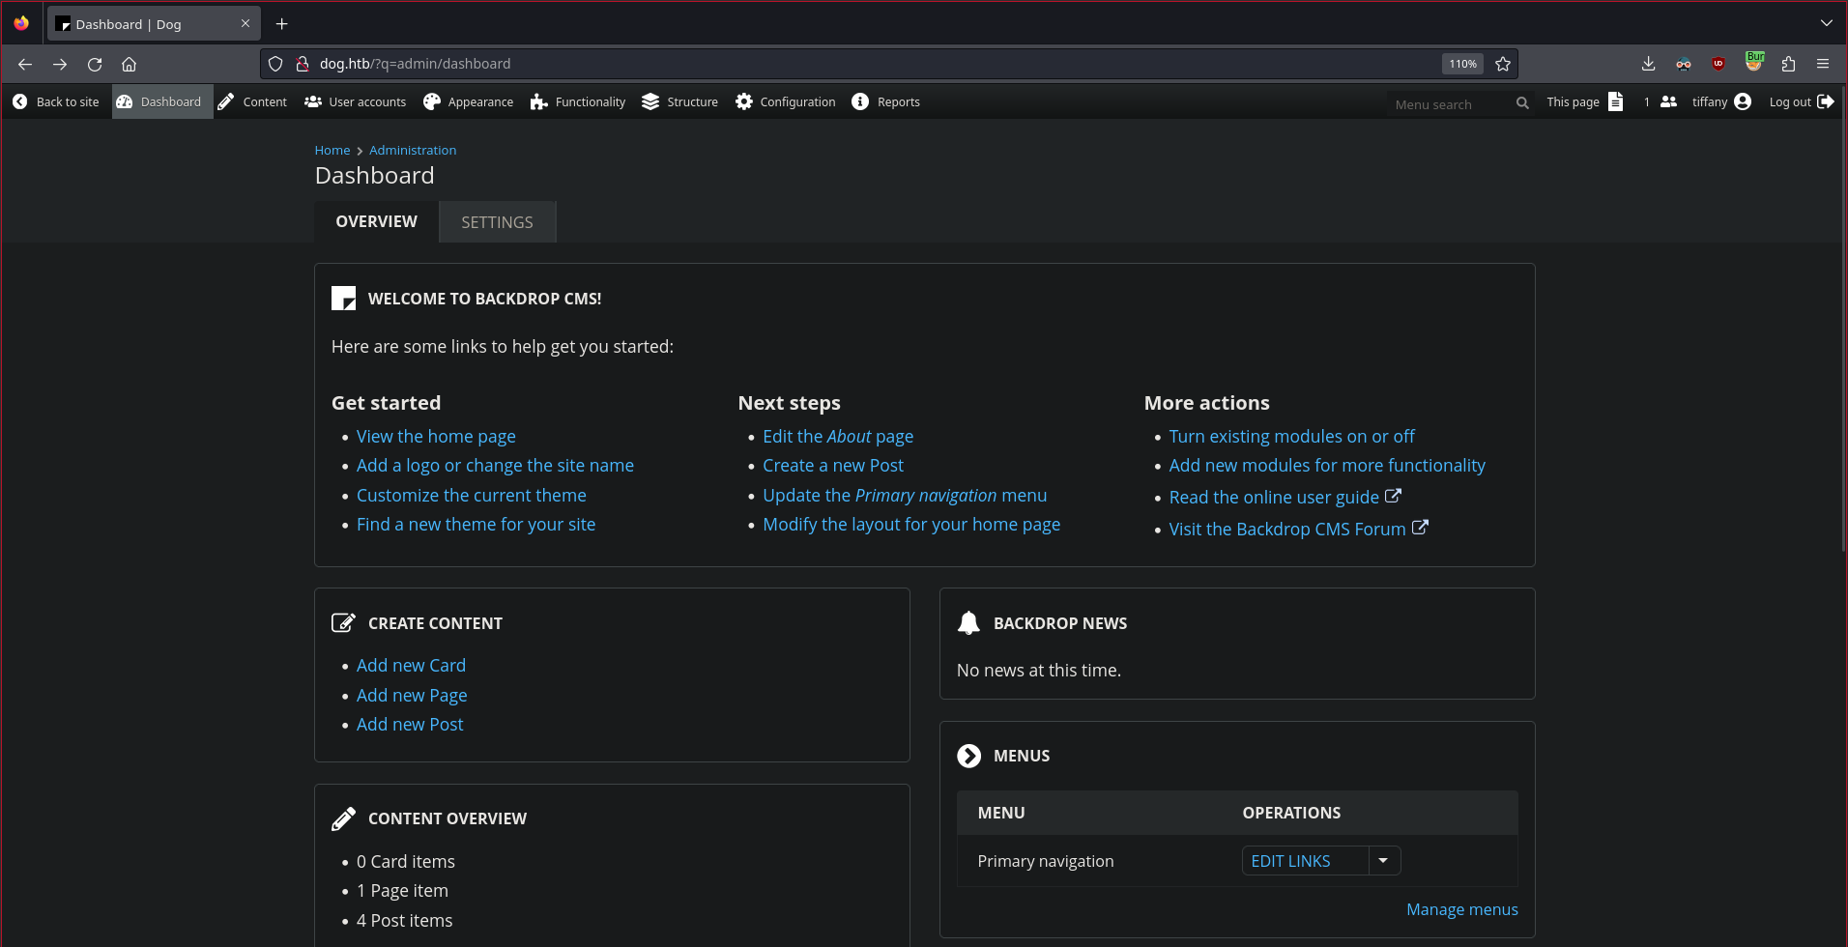
Task: Select the Overview tab
Action: (x=376, y=221)
